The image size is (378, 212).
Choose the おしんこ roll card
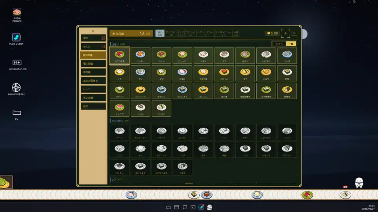click(x=204, y=91)
